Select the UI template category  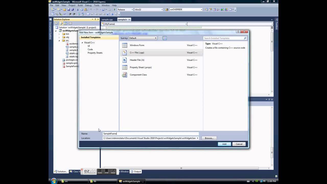click(89, 46)
